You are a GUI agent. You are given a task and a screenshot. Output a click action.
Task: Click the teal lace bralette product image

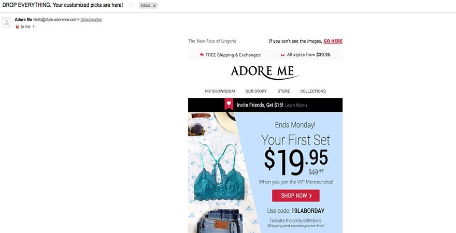coord(218,173)
